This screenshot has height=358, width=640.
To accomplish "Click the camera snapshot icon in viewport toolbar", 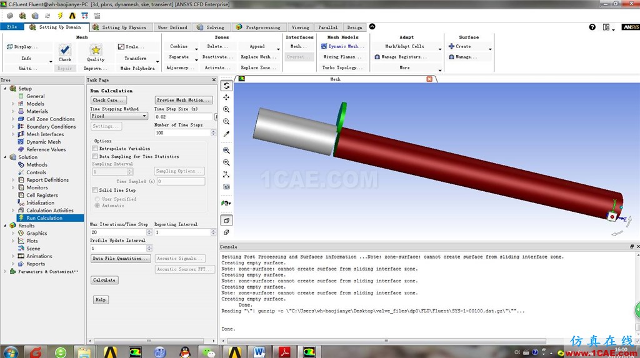I will tap(226, 187).
